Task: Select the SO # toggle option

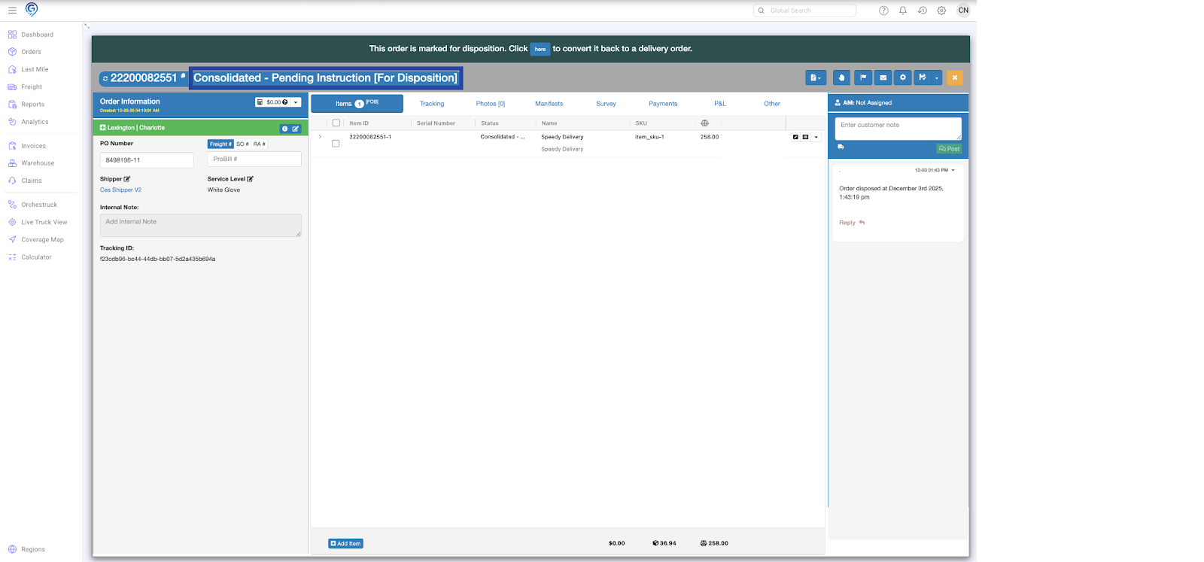Action: (x=242, y=144)
